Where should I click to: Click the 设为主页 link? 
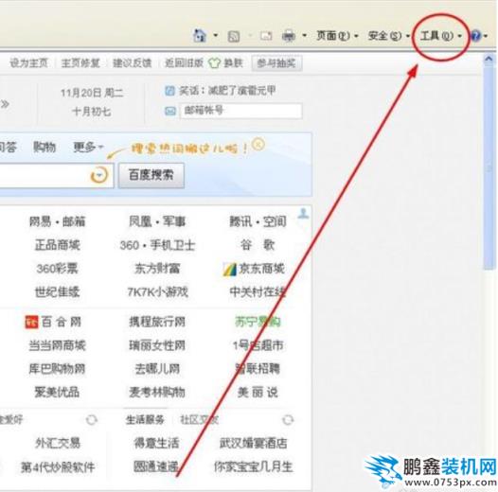tap(28, 62)
